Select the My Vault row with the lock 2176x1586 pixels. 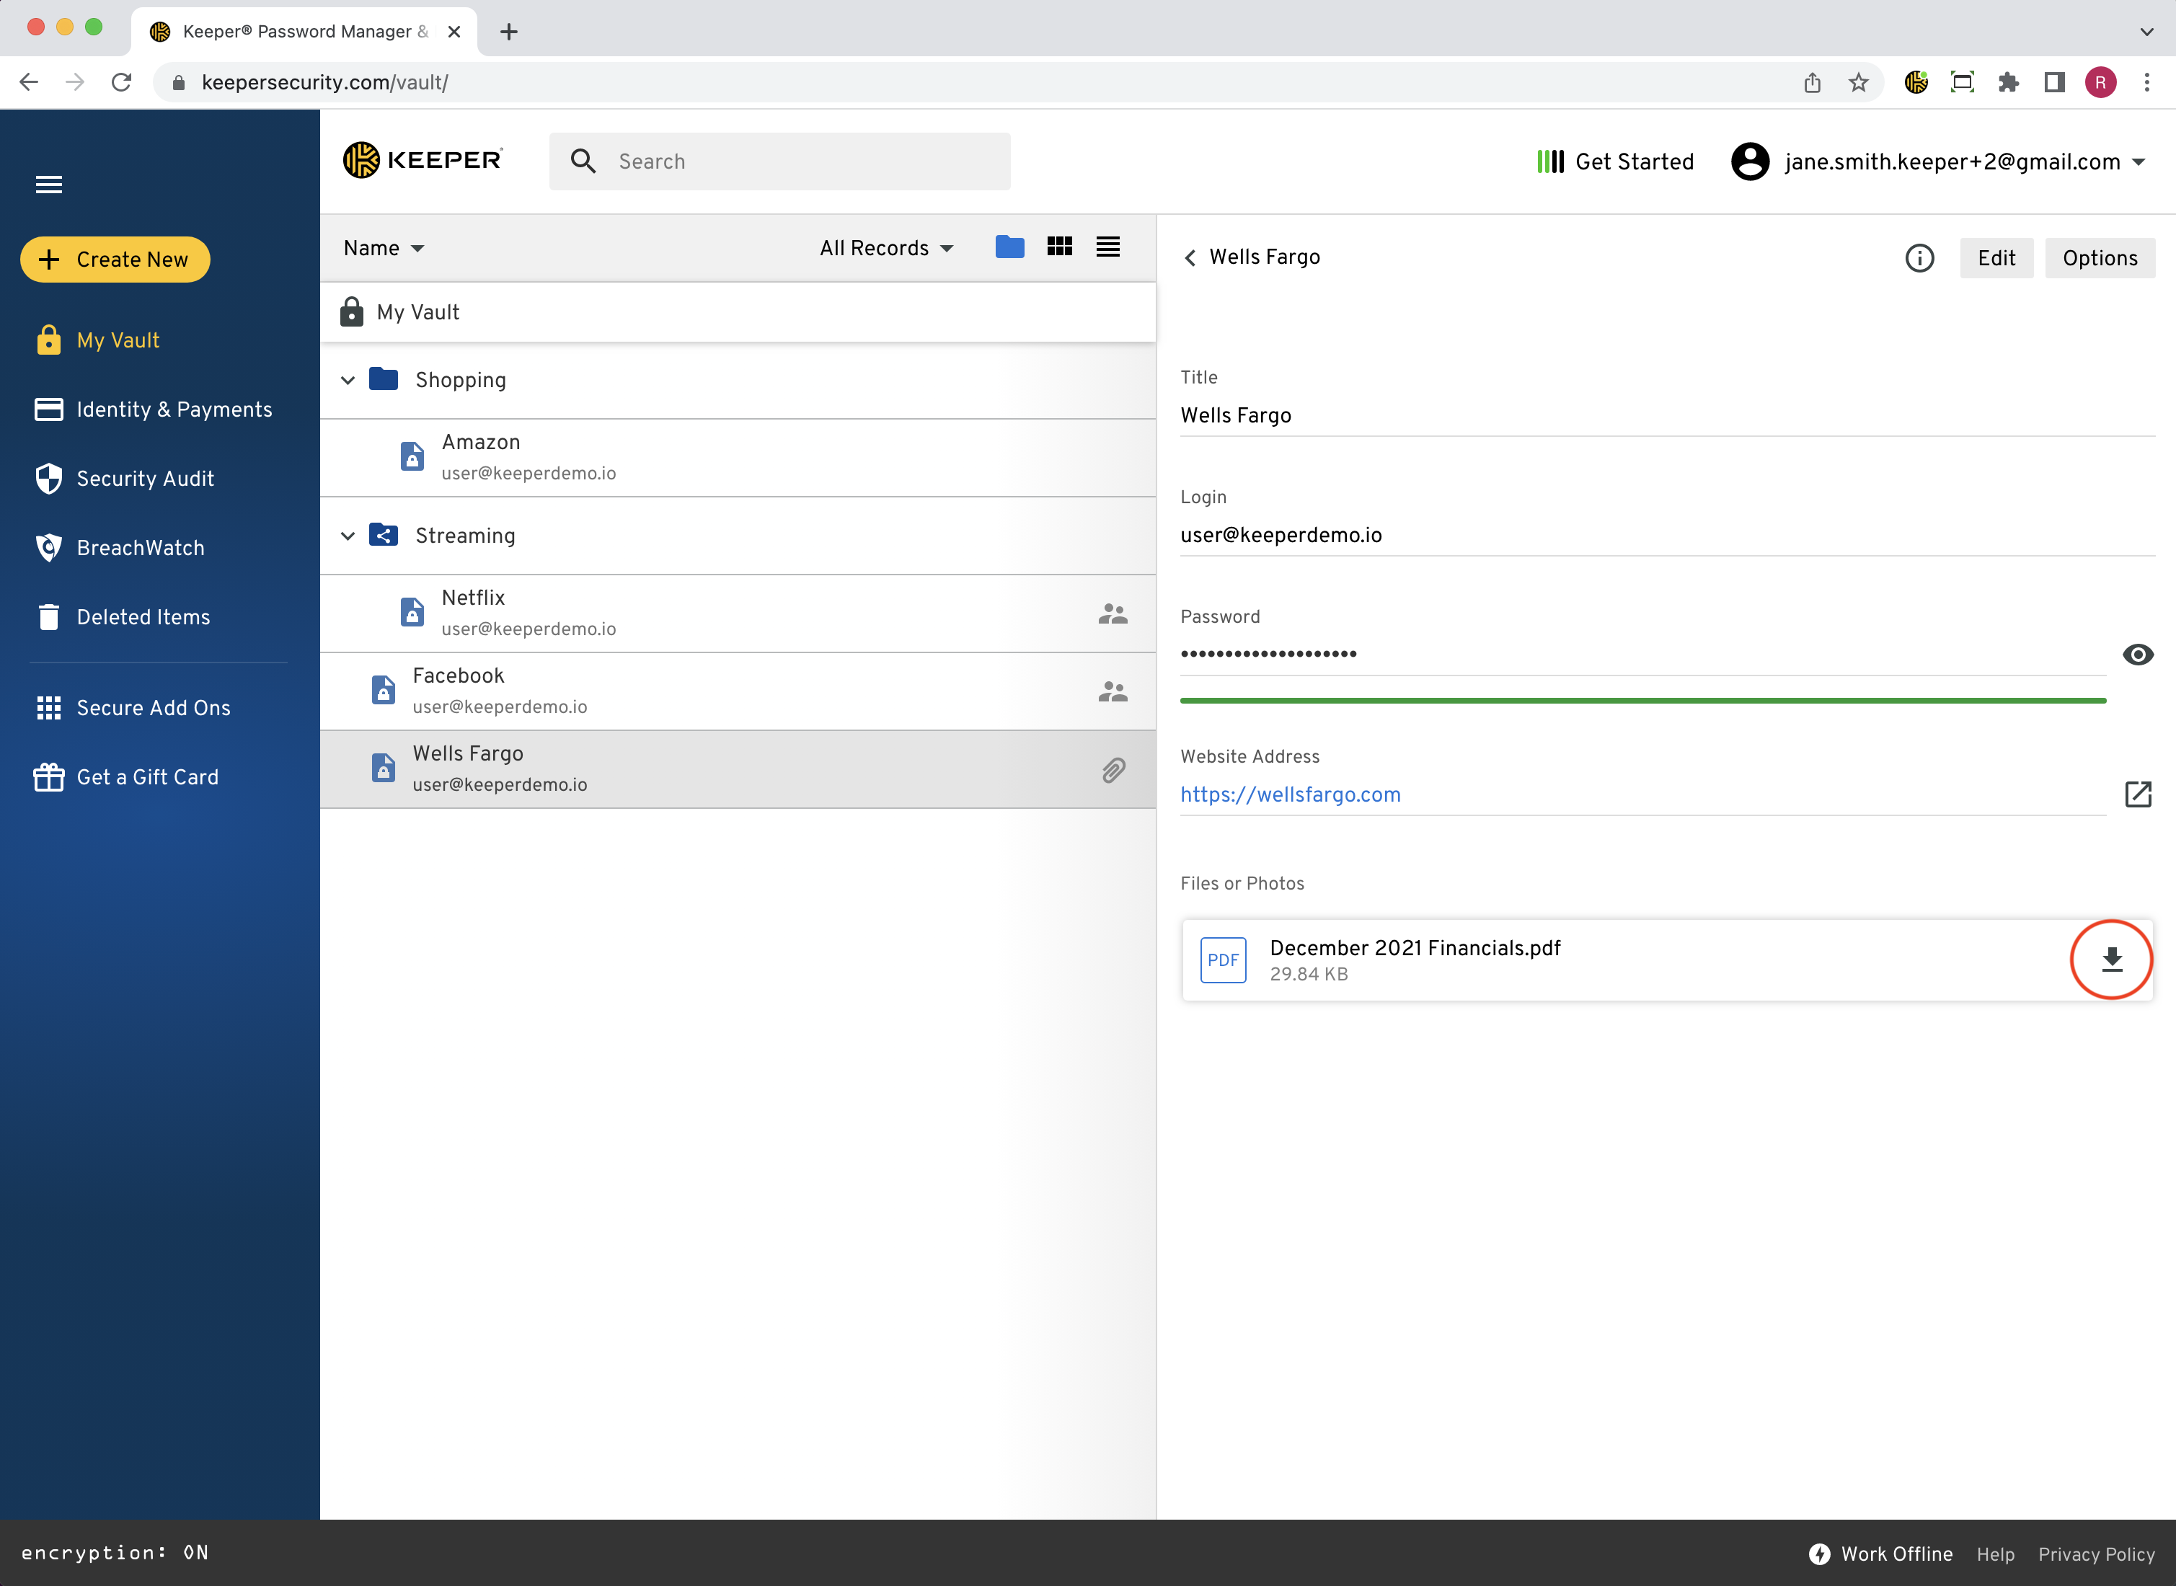click(x=738, y=312)
